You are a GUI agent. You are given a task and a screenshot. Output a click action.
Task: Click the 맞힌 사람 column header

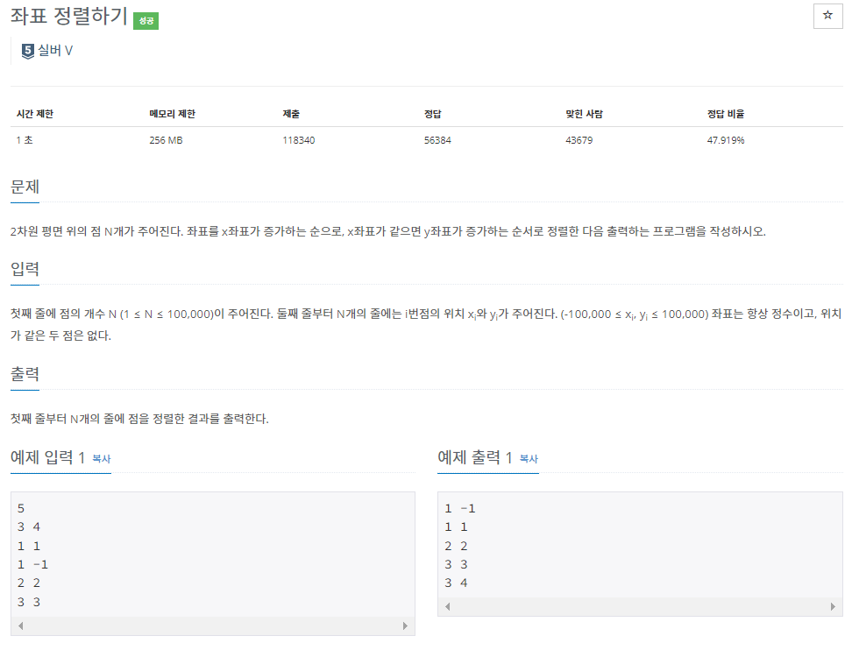(x=584, y=114)
